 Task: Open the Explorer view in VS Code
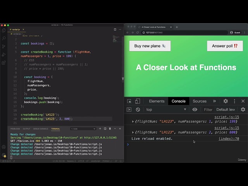click(x=3, y=30)
